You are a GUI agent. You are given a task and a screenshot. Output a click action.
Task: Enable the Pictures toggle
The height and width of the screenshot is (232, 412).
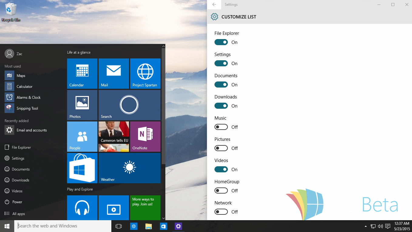(221, 148)
